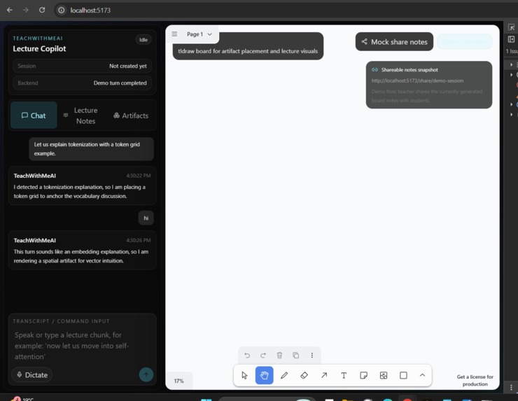Viewport: 518px width, 401px height.
Task: Open DevTools kebab menu at bottom
Action: (x=511, y=387)
